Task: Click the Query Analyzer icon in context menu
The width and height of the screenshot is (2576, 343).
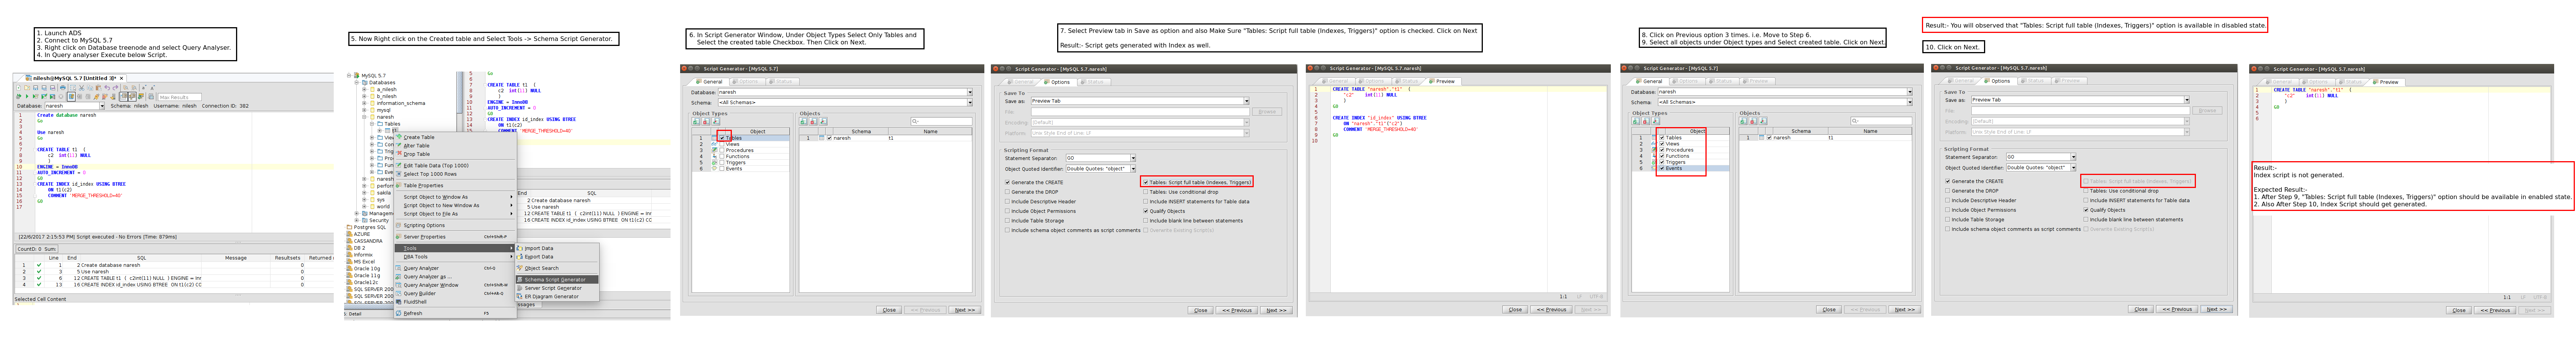Action: point(398,268)
